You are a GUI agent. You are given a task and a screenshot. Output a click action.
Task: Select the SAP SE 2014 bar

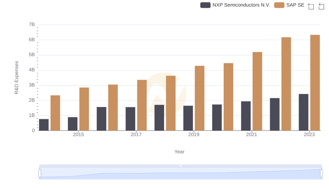[55, 113]
